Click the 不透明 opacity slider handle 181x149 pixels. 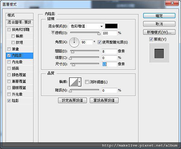click(x=99, y=33)
